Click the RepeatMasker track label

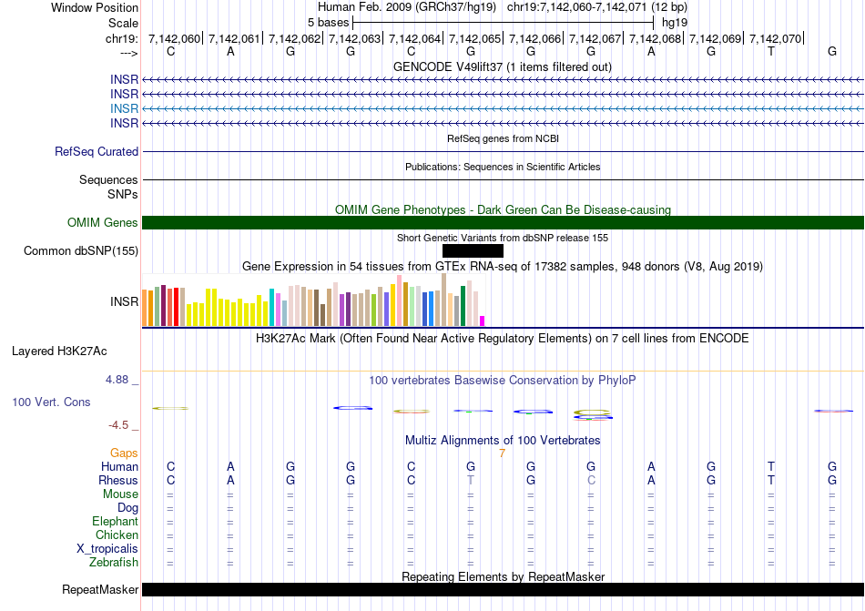pyautogui.click(x=100, y=590)
